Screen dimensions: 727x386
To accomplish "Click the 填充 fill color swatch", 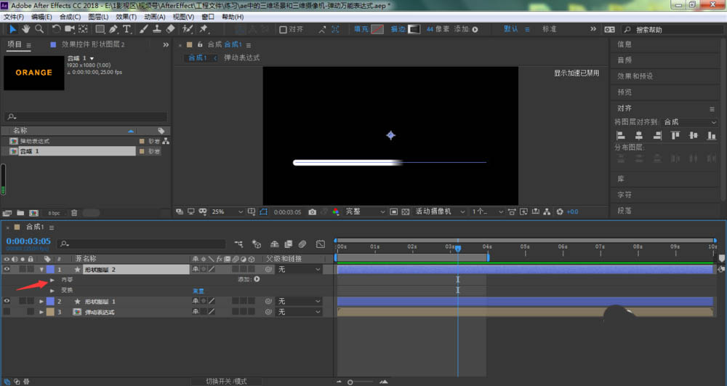I will [x=377, y=30].
